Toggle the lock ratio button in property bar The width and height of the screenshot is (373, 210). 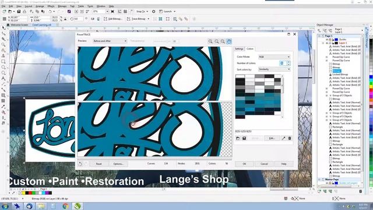(65, 19)
